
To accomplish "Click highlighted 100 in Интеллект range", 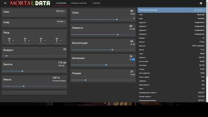I will [133, 59].
